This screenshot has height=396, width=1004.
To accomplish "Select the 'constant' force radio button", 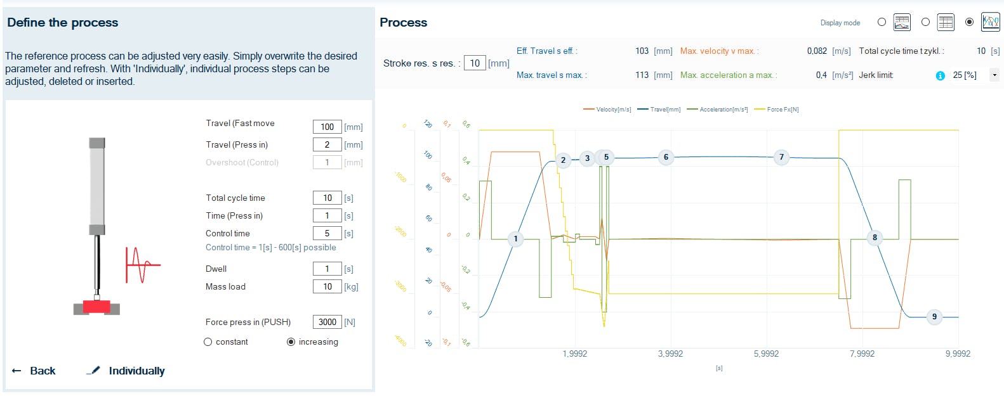I will click(208, 342).
